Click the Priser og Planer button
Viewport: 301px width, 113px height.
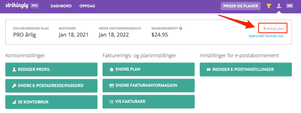[240, 6]
